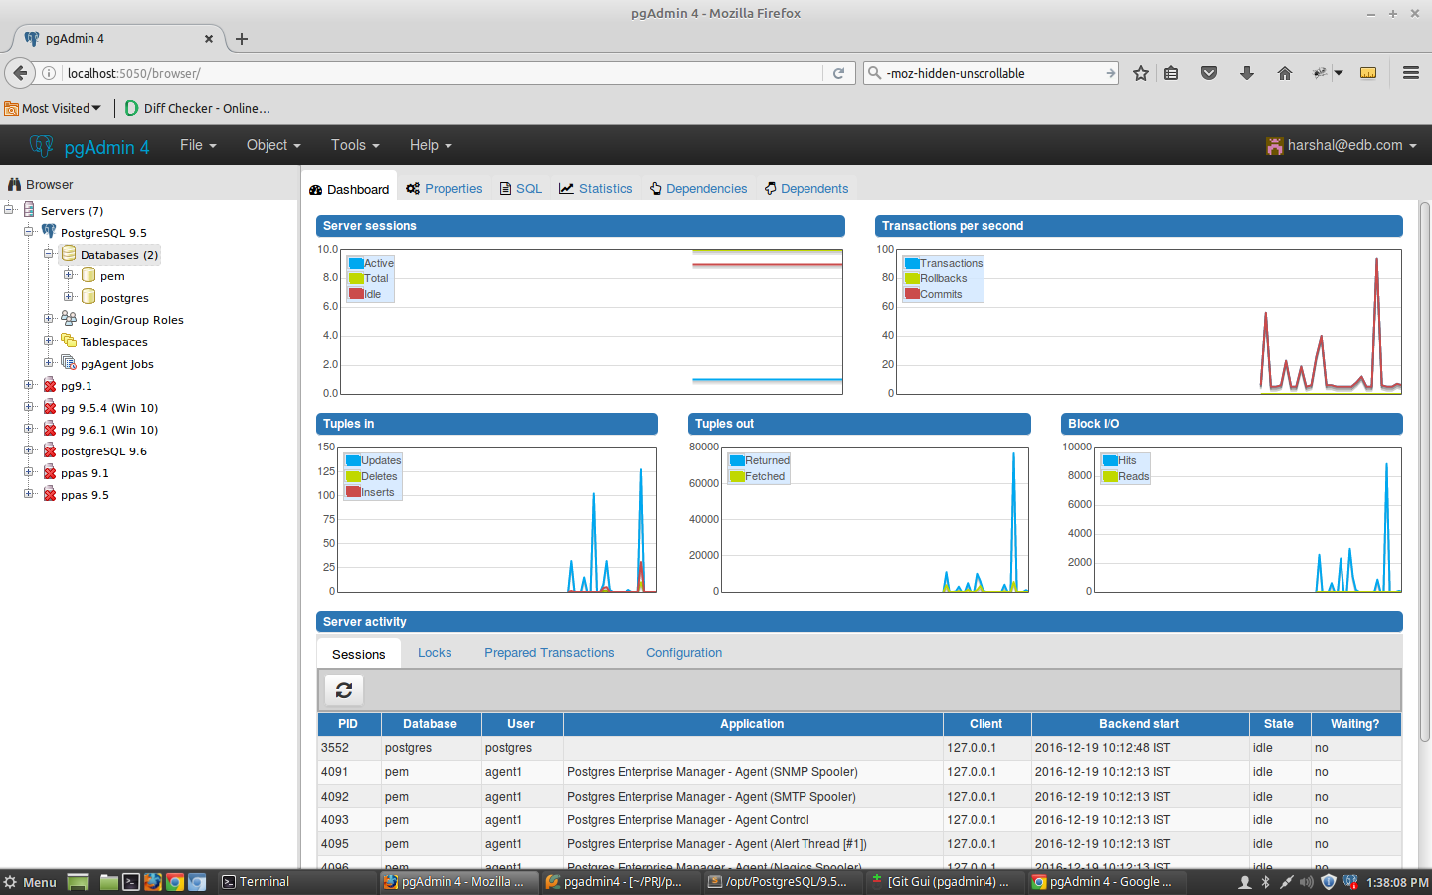Click the refresh sessions button
This screenshot has width=1432, height=895.
pyautogui.click(x=344, y=690)
